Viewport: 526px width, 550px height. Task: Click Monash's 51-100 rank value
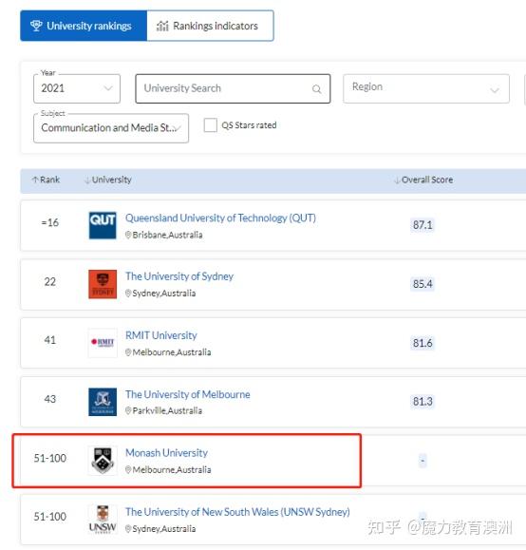point(49,458)
